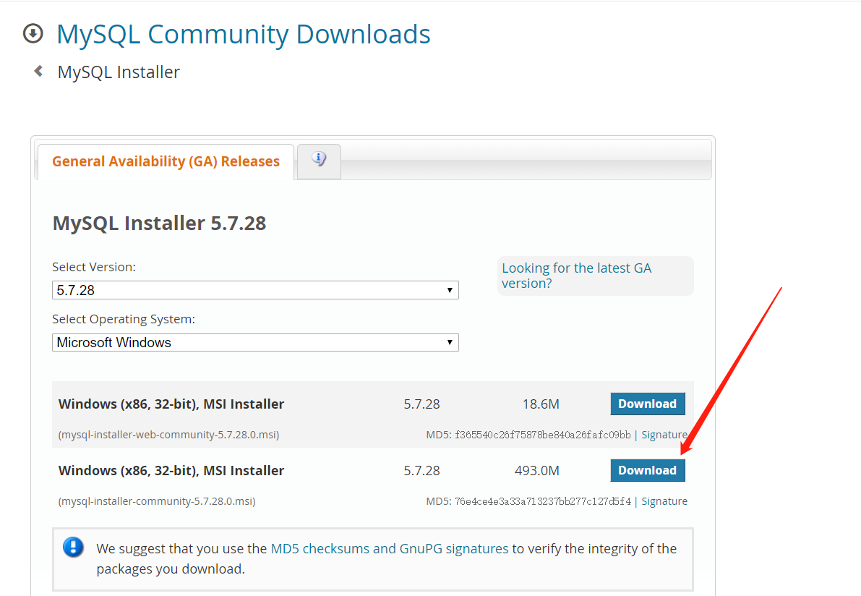This screenshot has height=596, width=861.
Task: Click MD5 hash starting with f365540c
Action: [542, 435]
